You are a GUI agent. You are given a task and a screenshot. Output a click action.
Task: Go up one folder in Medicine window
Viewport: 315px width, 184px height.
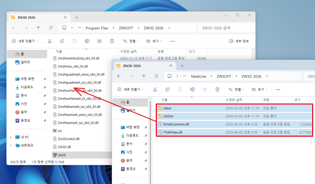143,76
